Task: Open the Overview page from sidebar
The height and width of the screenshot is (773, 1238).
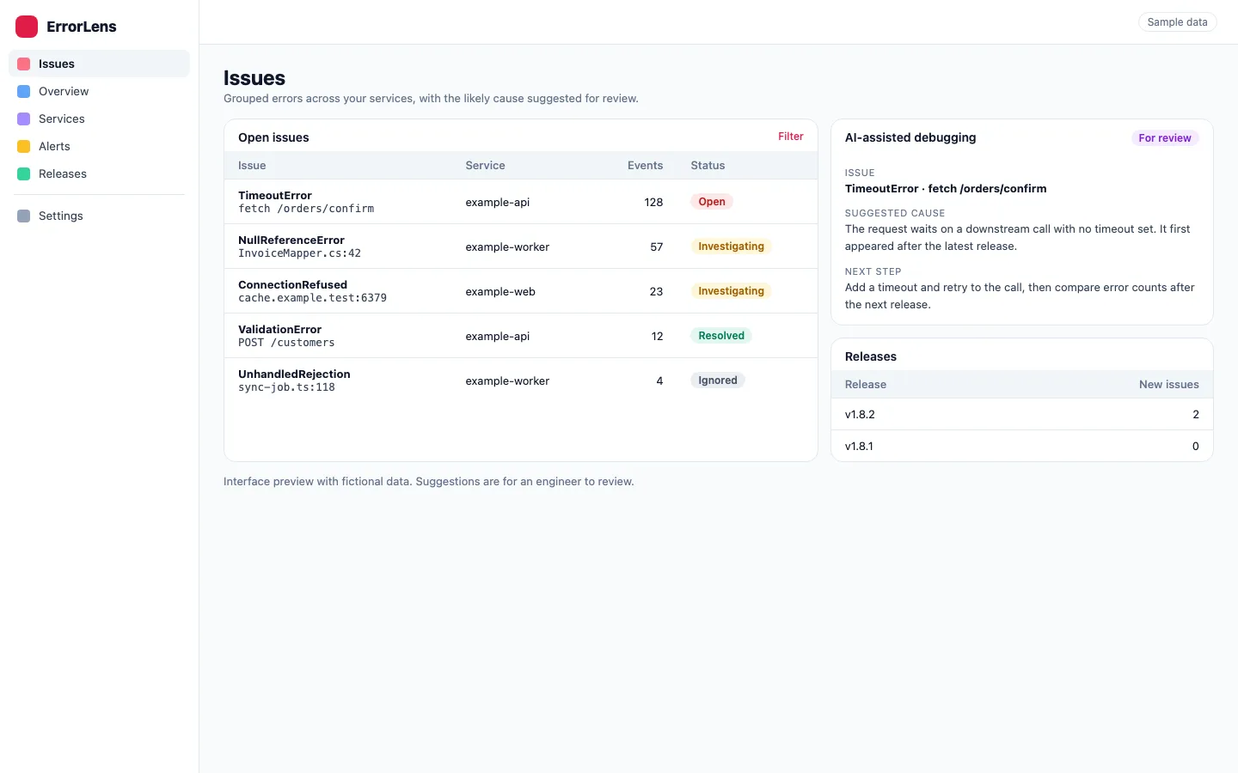Action: coord(99,91)
